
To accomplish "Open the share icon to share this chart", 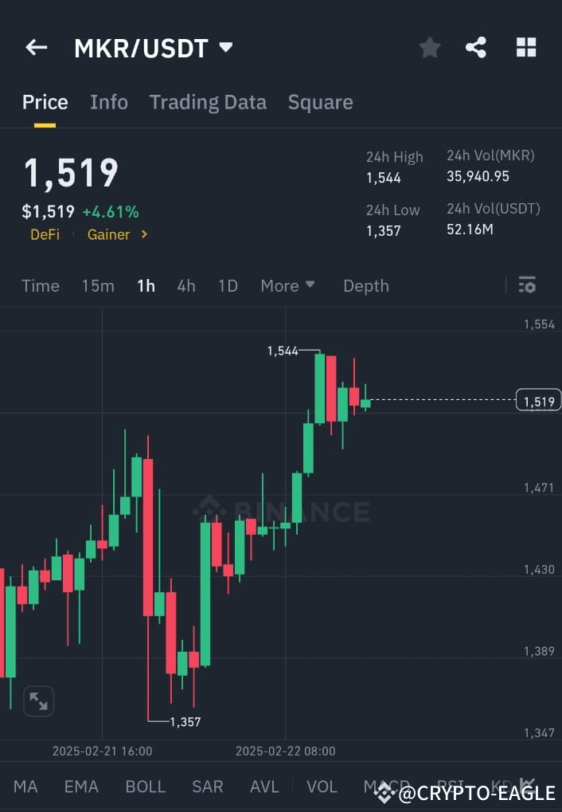I will [x=477, y=47].
